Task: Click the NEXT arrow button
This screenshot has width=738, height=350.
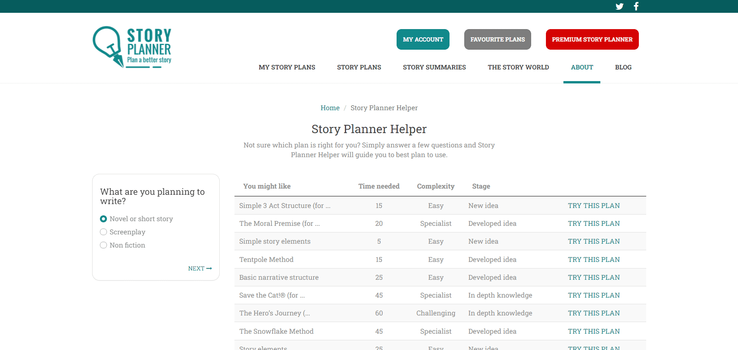Action: click(x=199, y=268)
